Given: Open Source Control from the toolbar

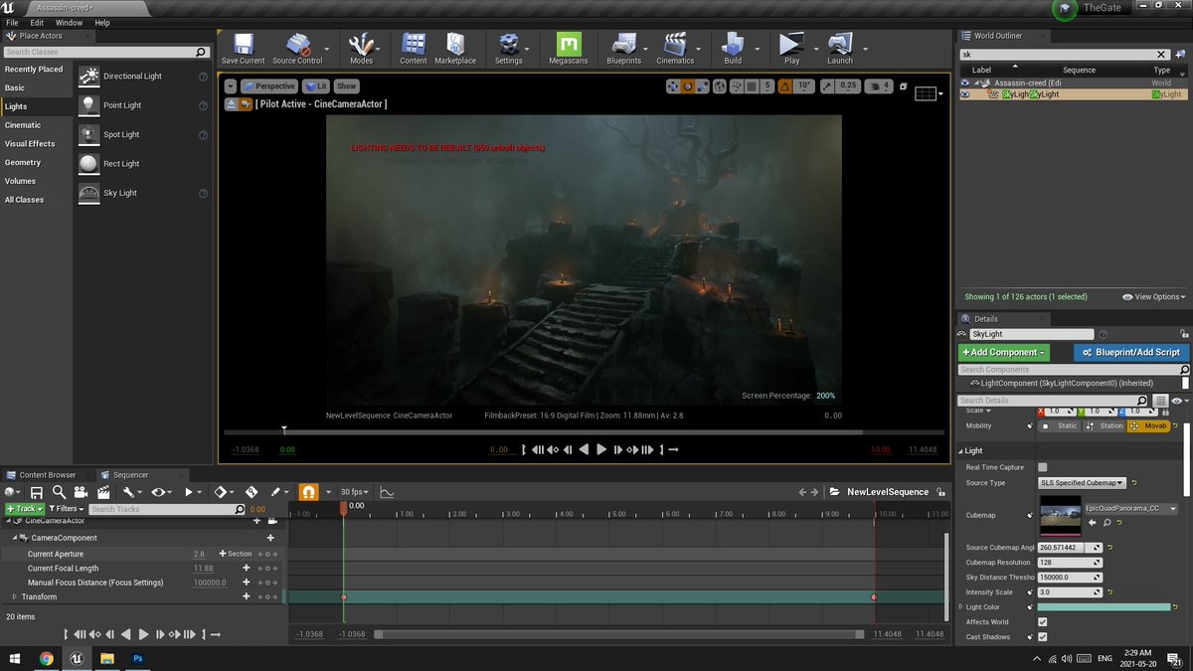Looking at the screenshot, I should tap(297, 48).
